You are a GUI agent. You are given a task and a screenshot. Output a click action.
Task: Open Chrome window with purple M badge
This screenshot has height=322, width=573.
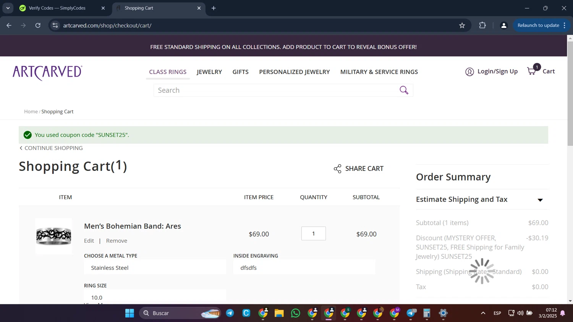[x=395, y=313]
